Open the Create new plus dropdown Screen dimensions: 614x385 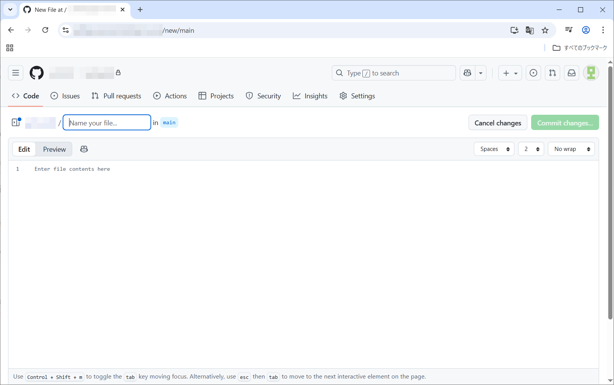tap(510, 73)
